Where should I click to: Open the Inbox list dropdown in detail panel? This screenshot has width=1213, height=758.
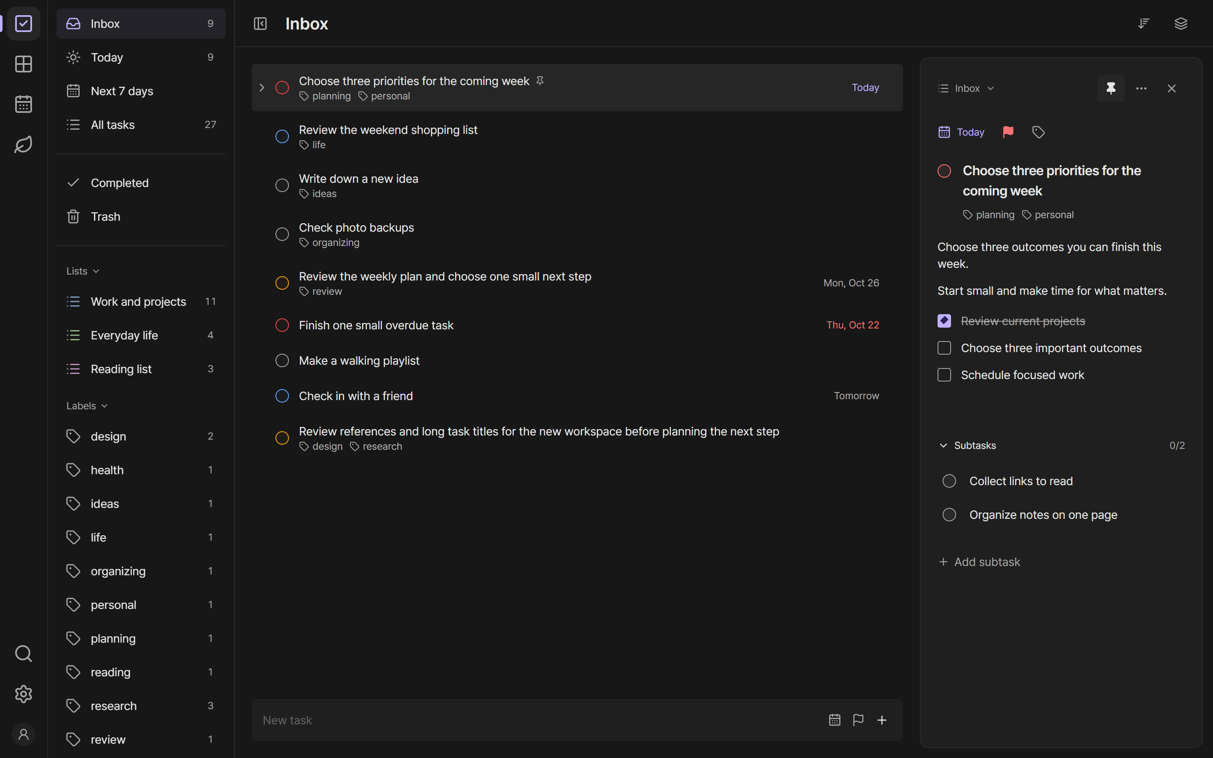pyautogui.click(x=966, y=88)
